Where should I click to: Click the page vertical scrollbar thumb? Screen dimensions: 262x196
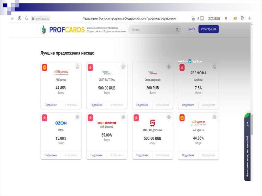(252, 124)
